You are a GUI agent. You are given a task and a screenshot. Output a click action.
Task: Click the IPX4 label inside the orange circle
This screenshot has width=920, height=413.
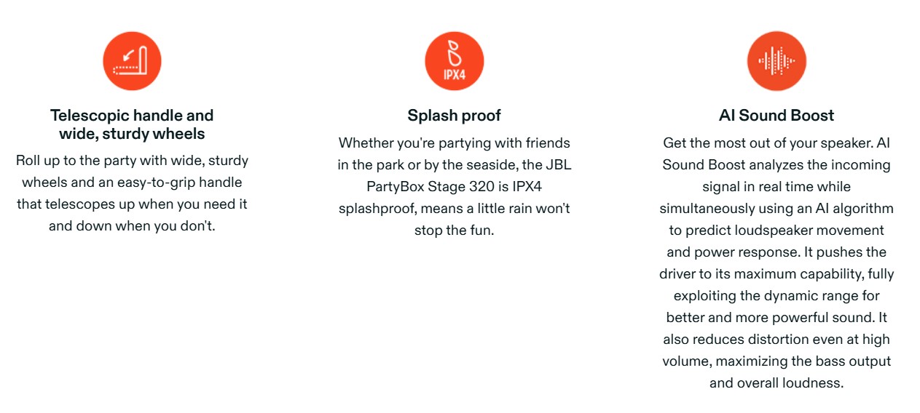click(455, 75)
